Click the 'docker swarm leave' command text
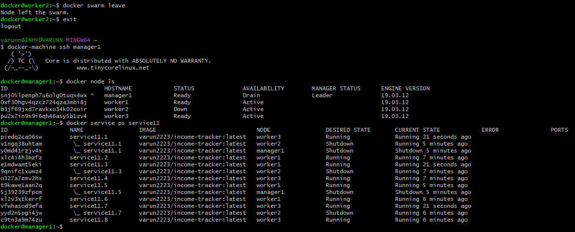Viewport: 575px width, 232px height. 94,5
